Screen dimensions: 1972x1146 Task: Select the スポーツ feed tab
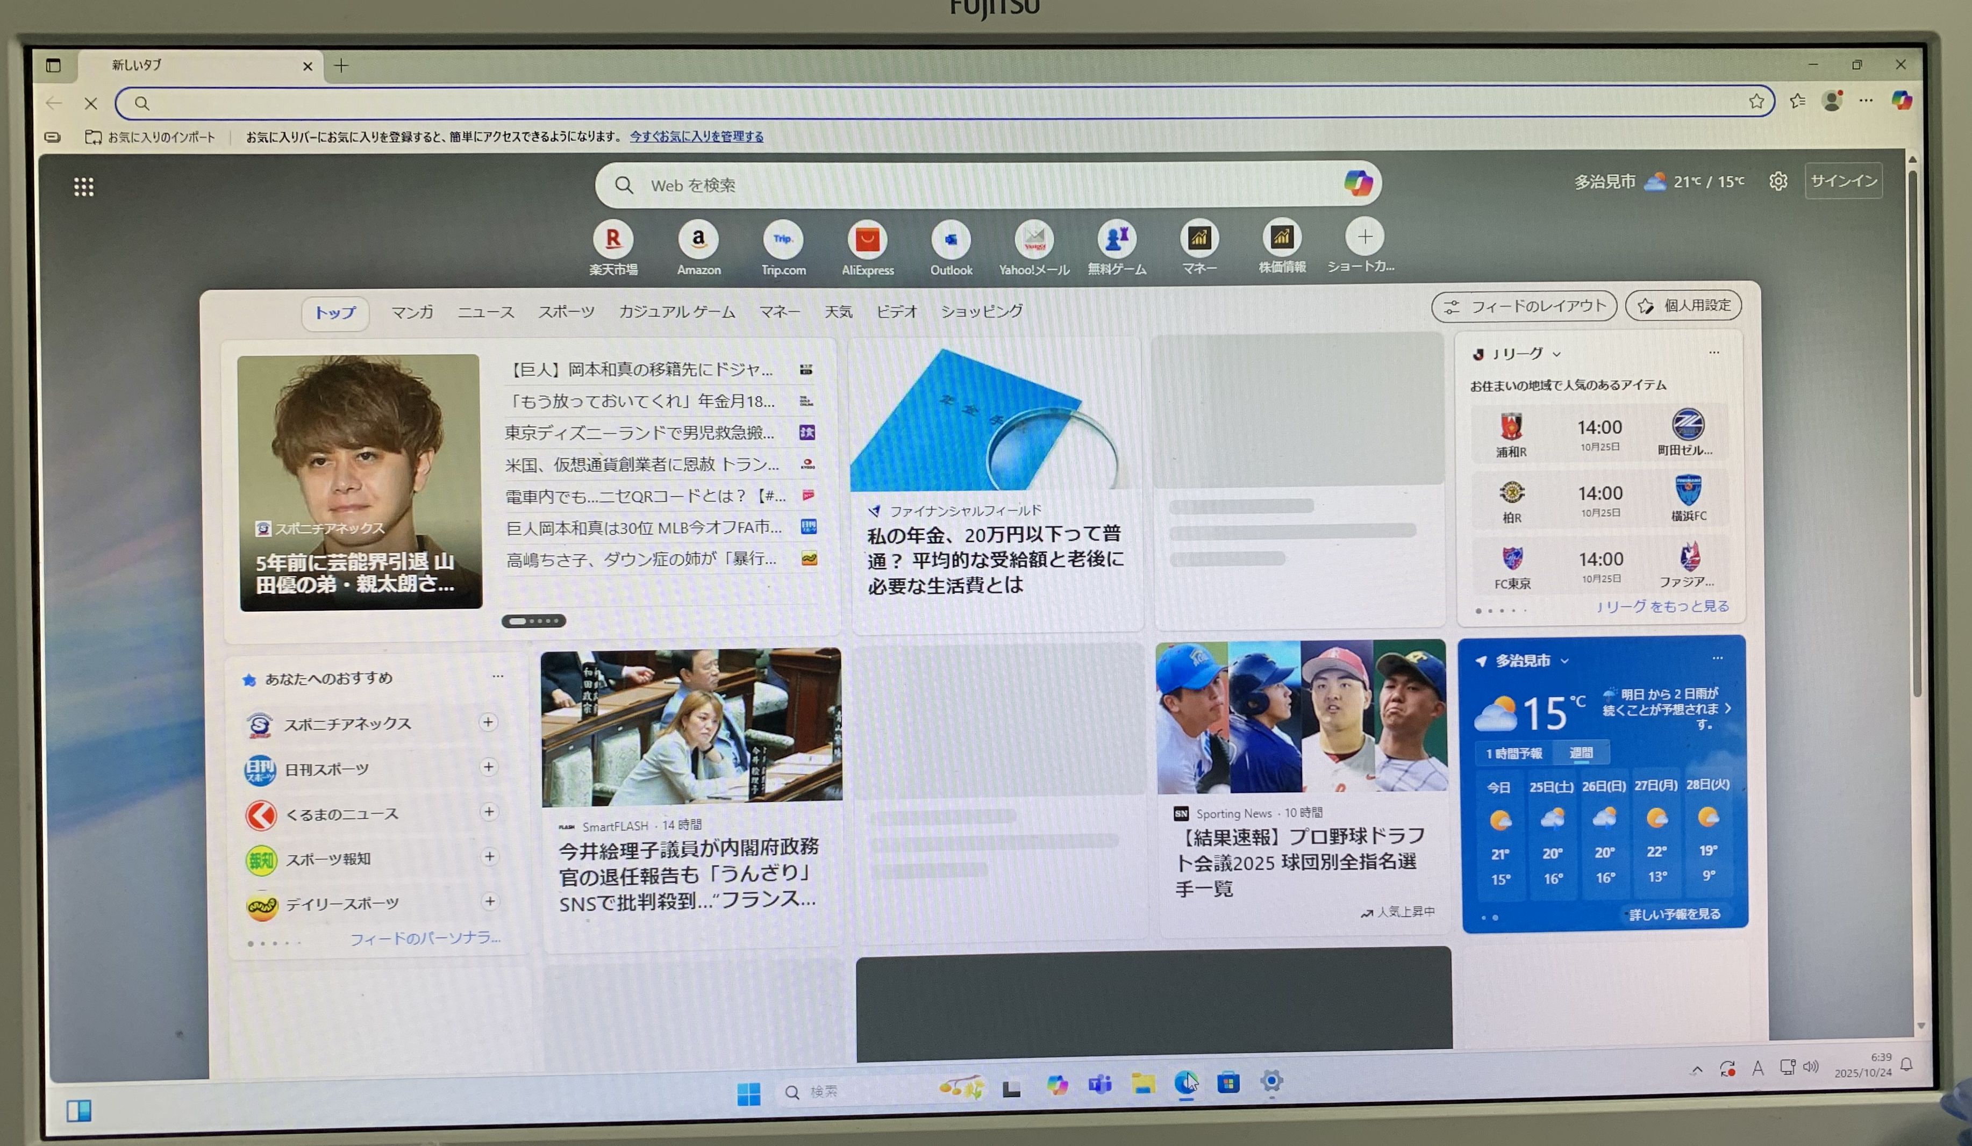point(566,312)
